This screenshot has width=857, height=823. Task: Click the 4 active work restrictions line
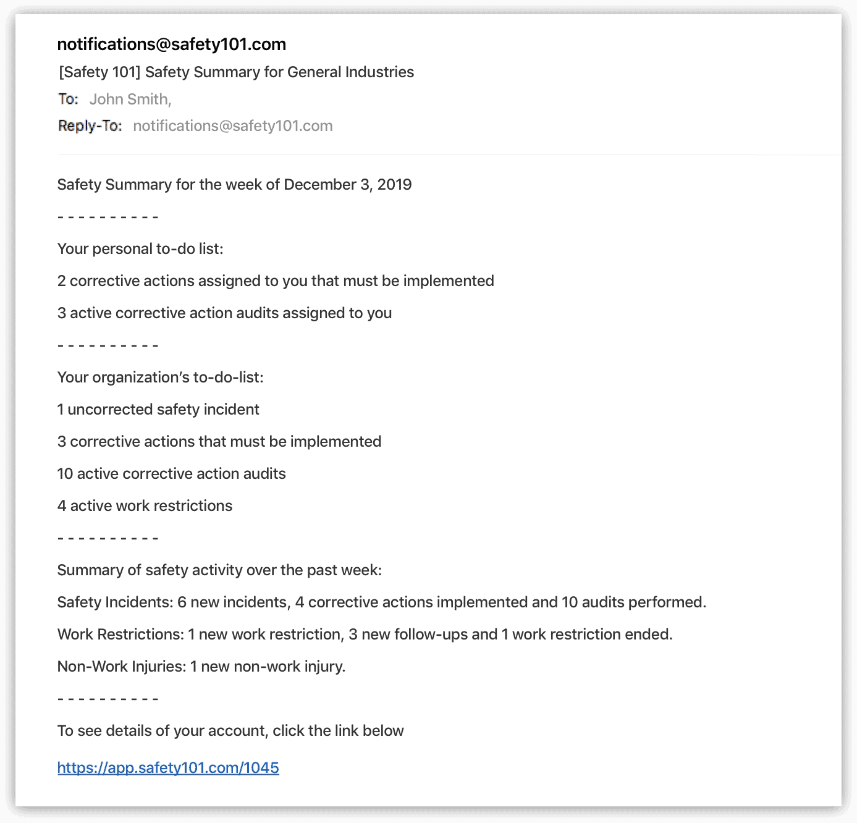coord(145,506)
